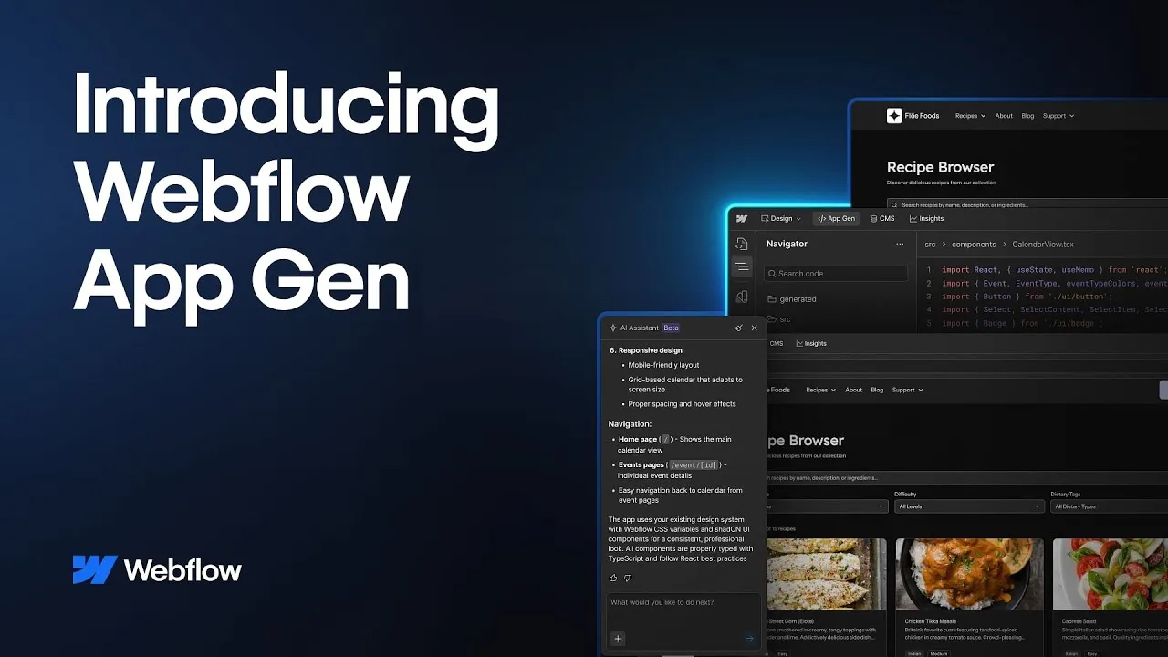Open Recipes dropdown in back window navbar

(x=970, y=116)
